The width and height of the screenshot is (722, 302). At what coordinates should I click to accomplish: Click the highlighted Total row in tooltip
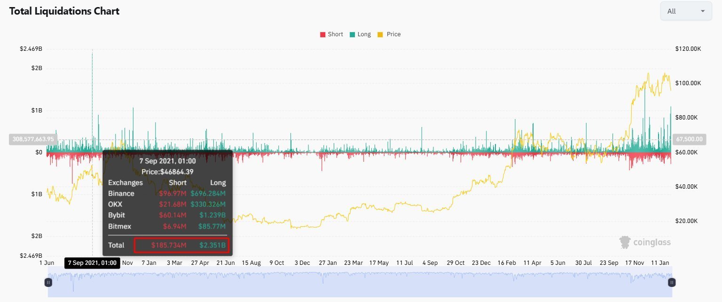click(182, 245)
